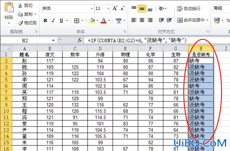This screenshot has width=230, height=151.
Task: Click cell A10 showing 程
Action: point(25,111)
